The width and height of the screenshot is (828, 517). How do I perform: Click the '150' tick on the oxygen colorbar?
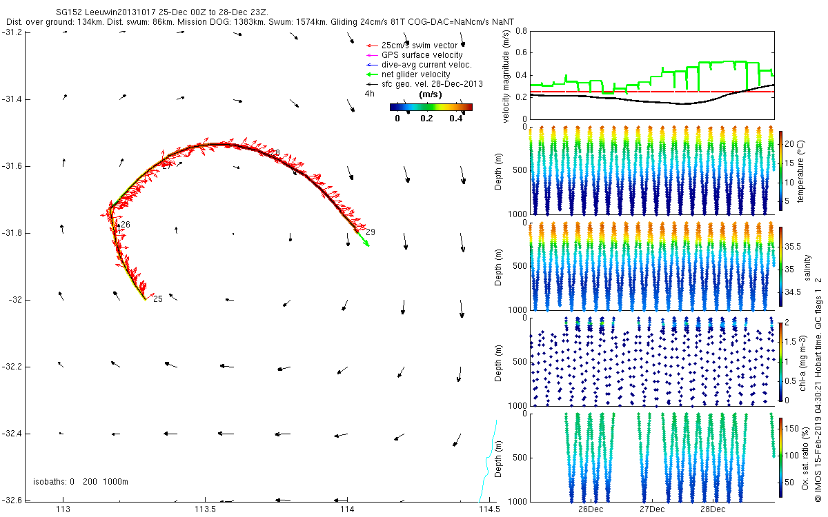click(x=792, y=429)
